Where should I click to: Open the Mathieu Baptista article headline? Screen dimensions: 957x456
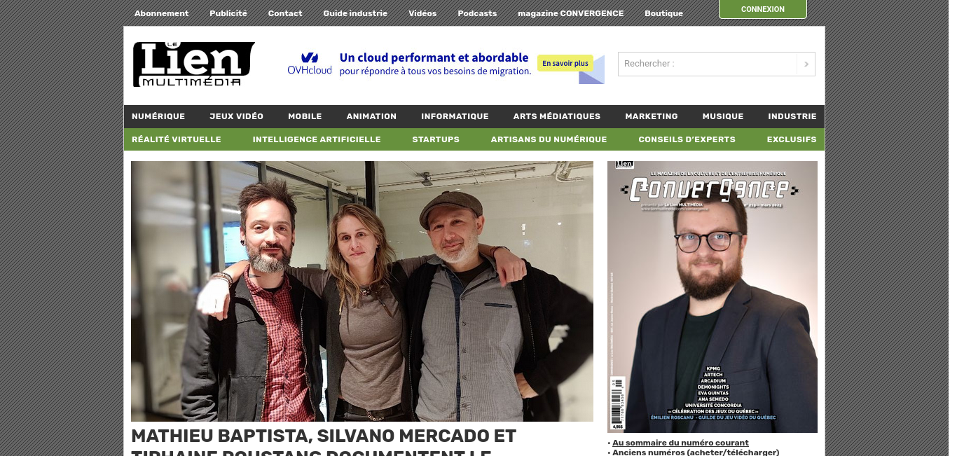pyautogui.click(x=324, y=441)
